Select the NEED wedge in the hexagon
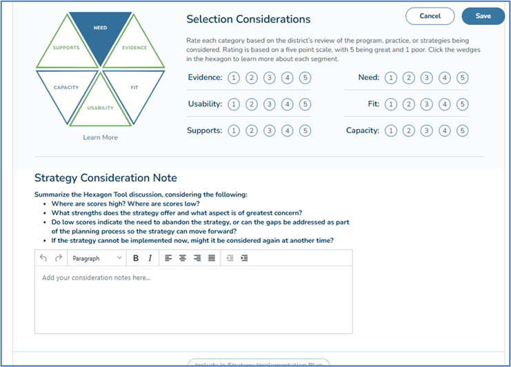The height and width of the screenshot is (367, 511). [x=100, y=31]
